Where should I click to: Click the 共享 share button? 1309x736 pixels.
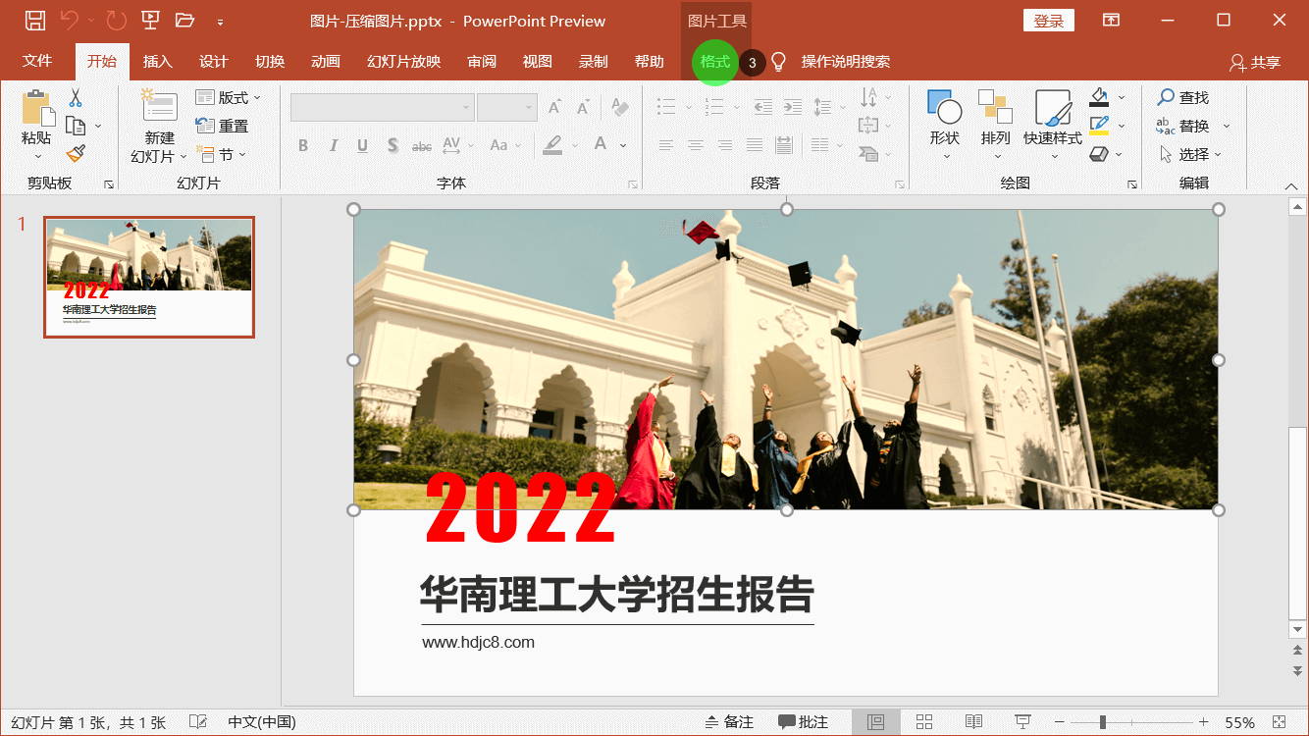point(1255,62)
